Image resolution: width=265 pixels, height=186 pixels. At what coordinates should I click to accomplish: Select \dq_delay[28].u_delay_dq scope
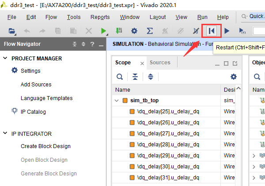tap(168, 145)
